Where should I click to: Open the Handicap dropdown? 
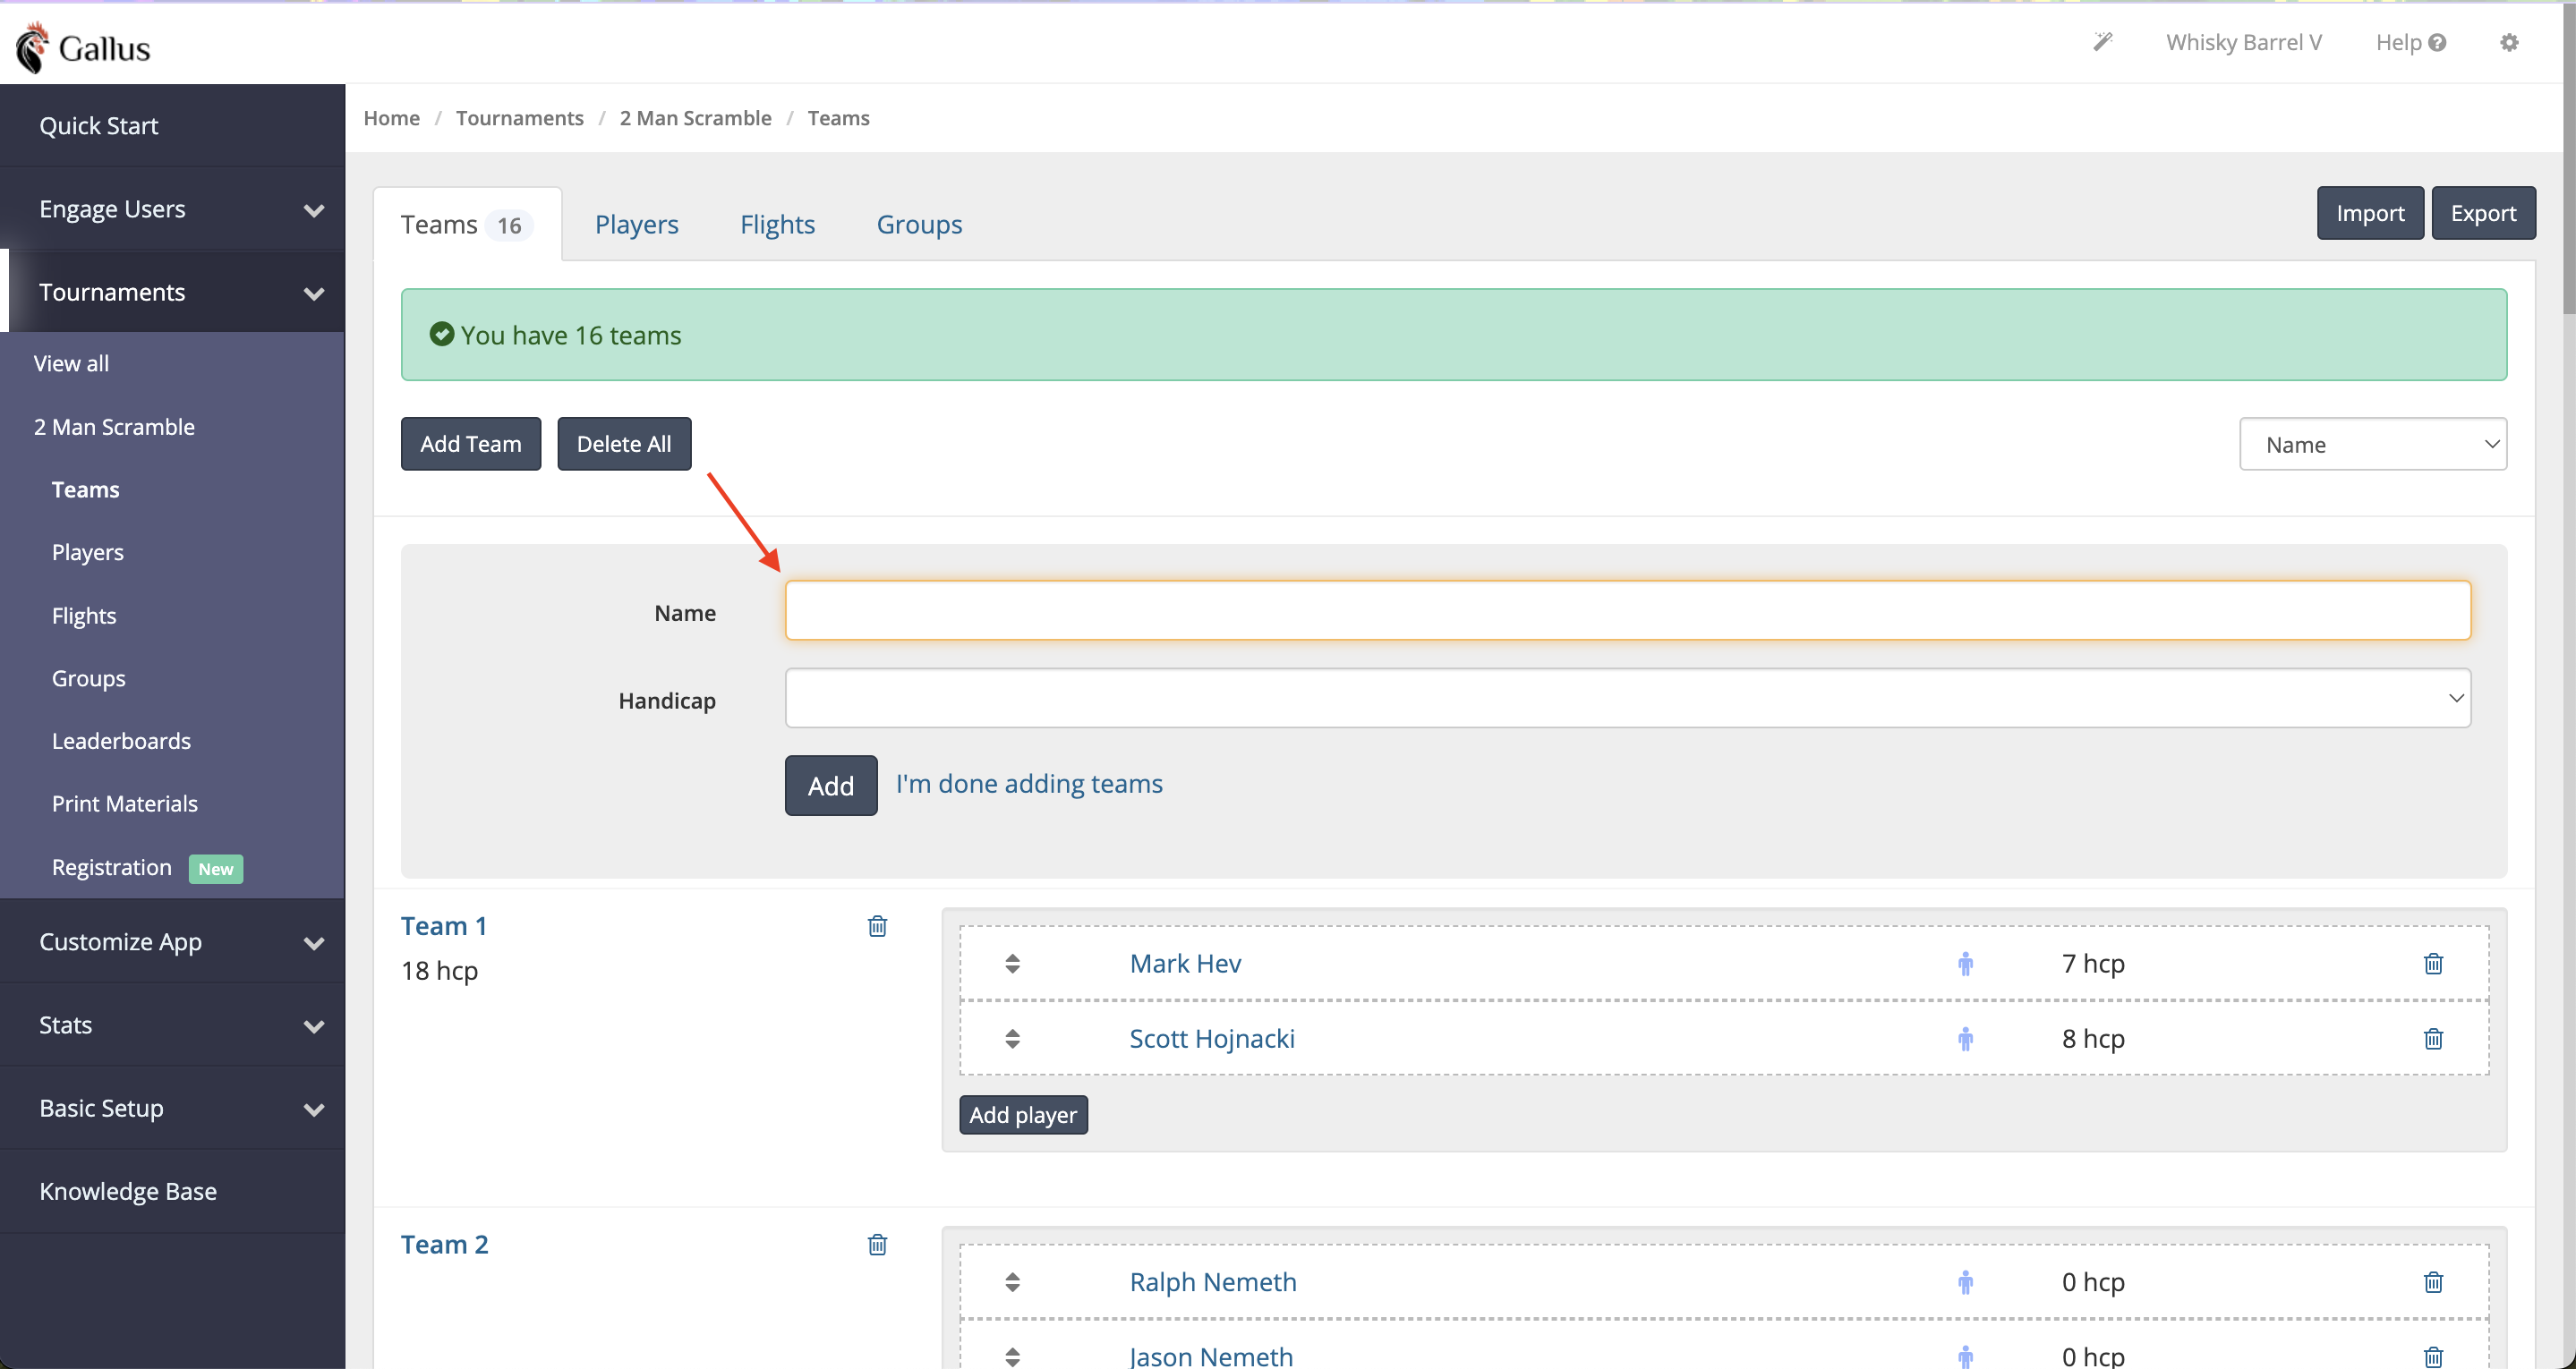1627,697
